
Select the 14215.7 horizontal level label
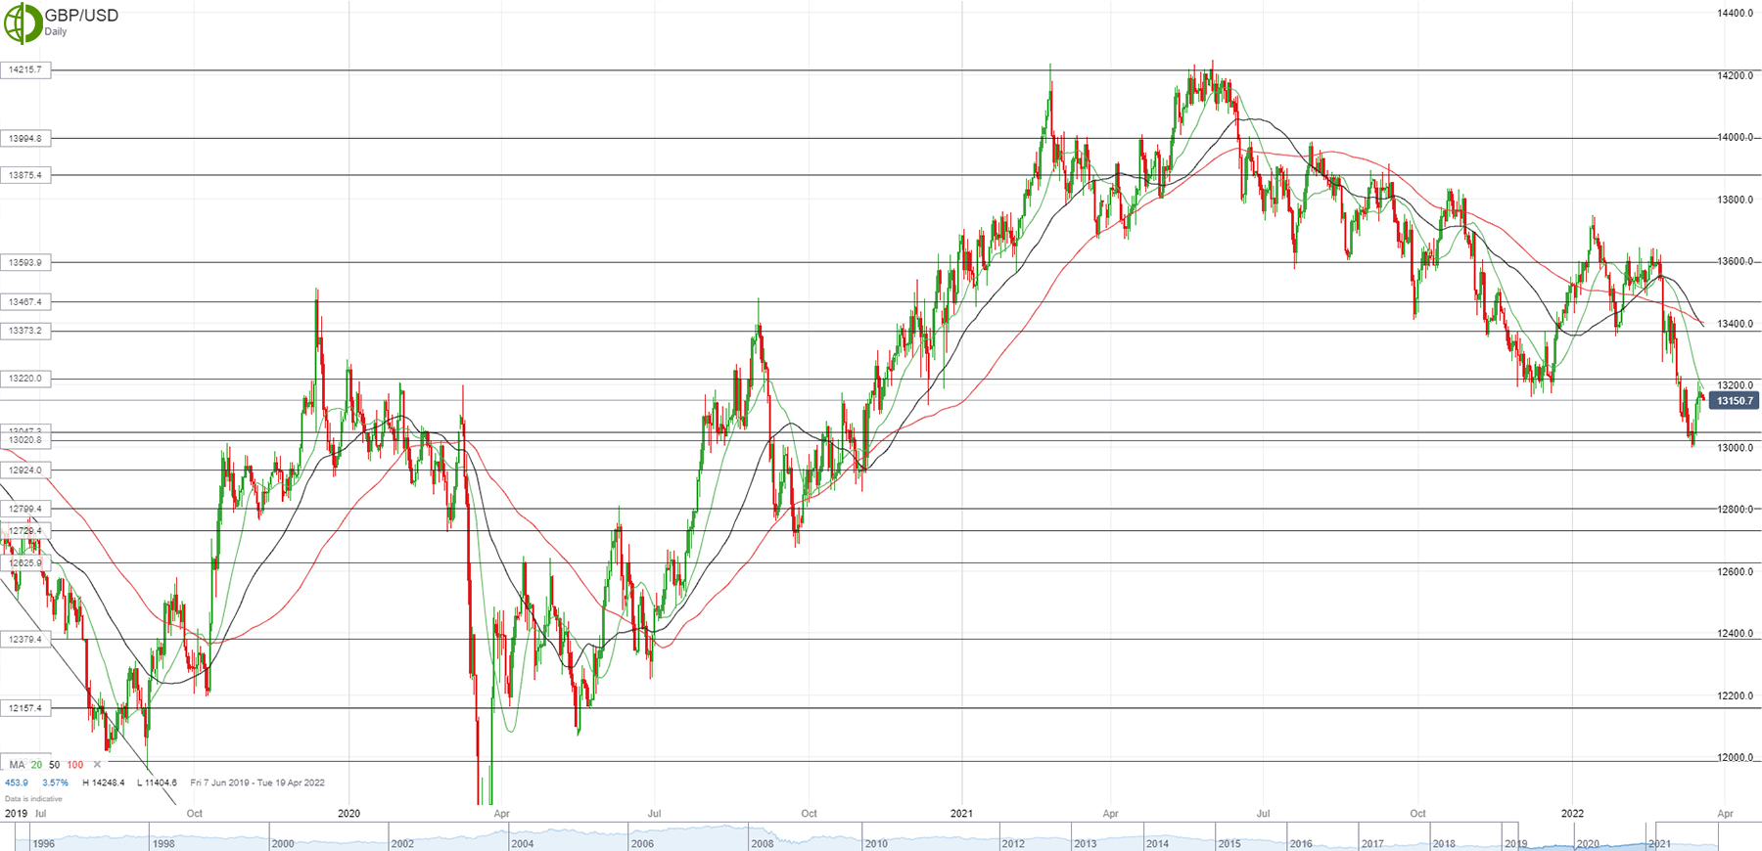[25, 70]
